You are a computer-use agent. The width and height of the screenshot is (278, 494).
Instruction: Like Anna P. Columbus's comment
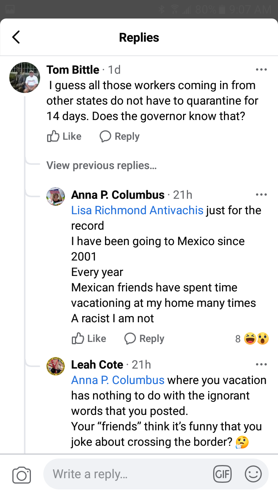point(89,338)
